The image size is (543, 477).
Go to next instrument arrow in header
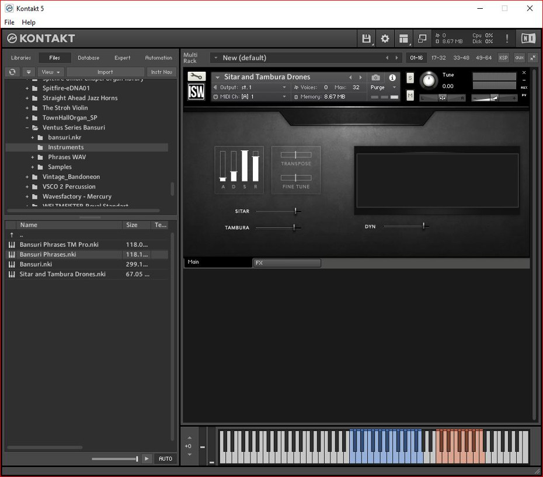point(360,77)
